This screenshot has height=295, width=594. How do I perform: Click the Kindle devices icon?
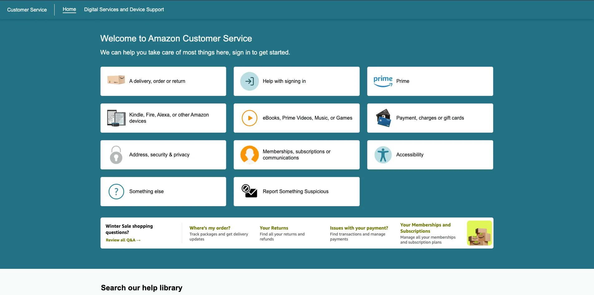(116, 118)
